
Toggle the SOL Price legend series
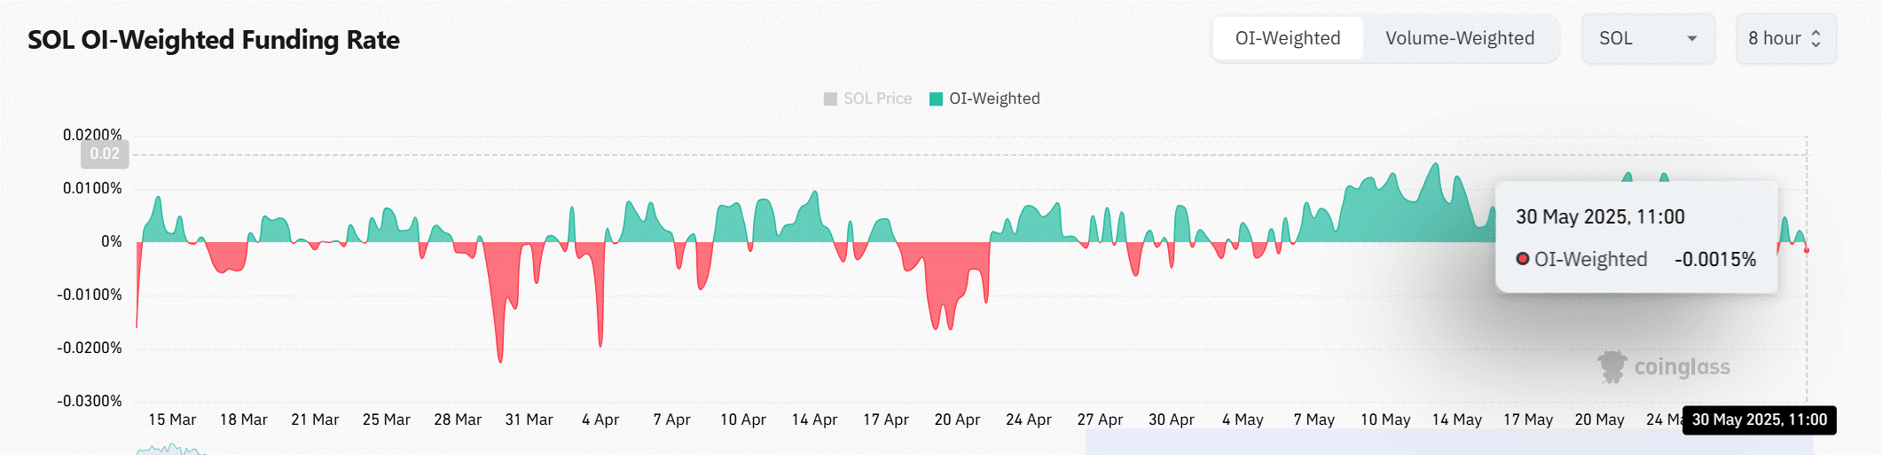(877, 98)
